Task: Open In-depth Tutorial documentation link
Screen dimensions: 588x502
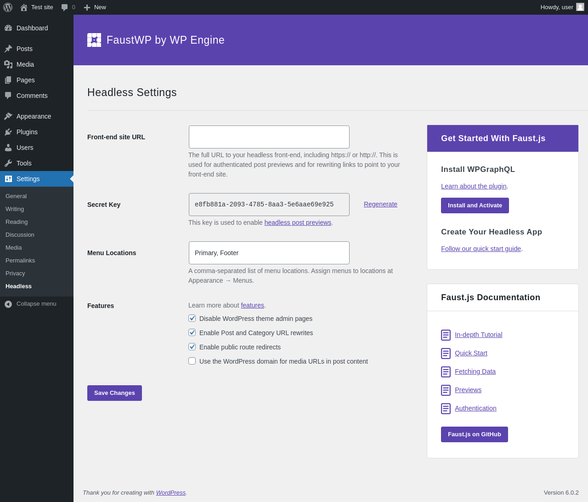Action: tap(479, 335)
